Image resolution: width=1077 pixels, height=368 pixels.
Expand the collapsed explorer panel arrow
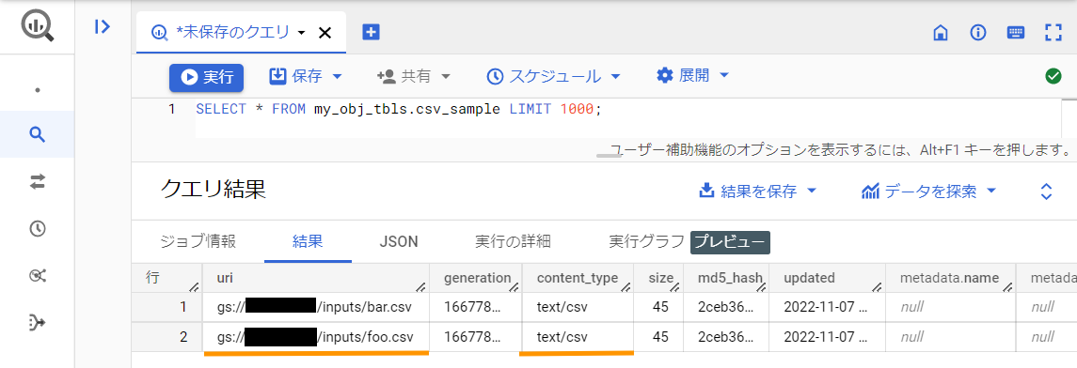pyautogui.click(x=103, y=26)
